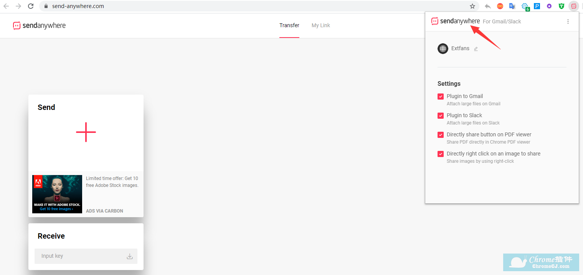
Task: Click the Extfans globe avatar icon
Action: point(443,49)
